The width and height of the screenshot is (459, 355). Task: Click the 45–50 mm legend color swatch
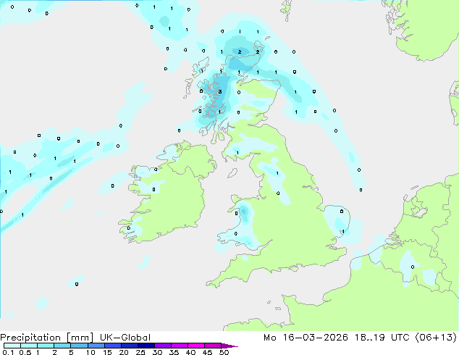point(213,346)
